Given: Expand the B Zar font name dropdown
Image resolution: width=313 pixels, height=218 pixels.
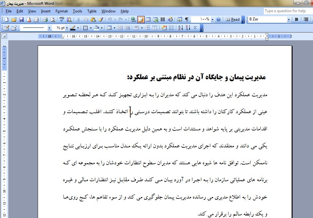Looking at the screenshot, I should 289,19.
